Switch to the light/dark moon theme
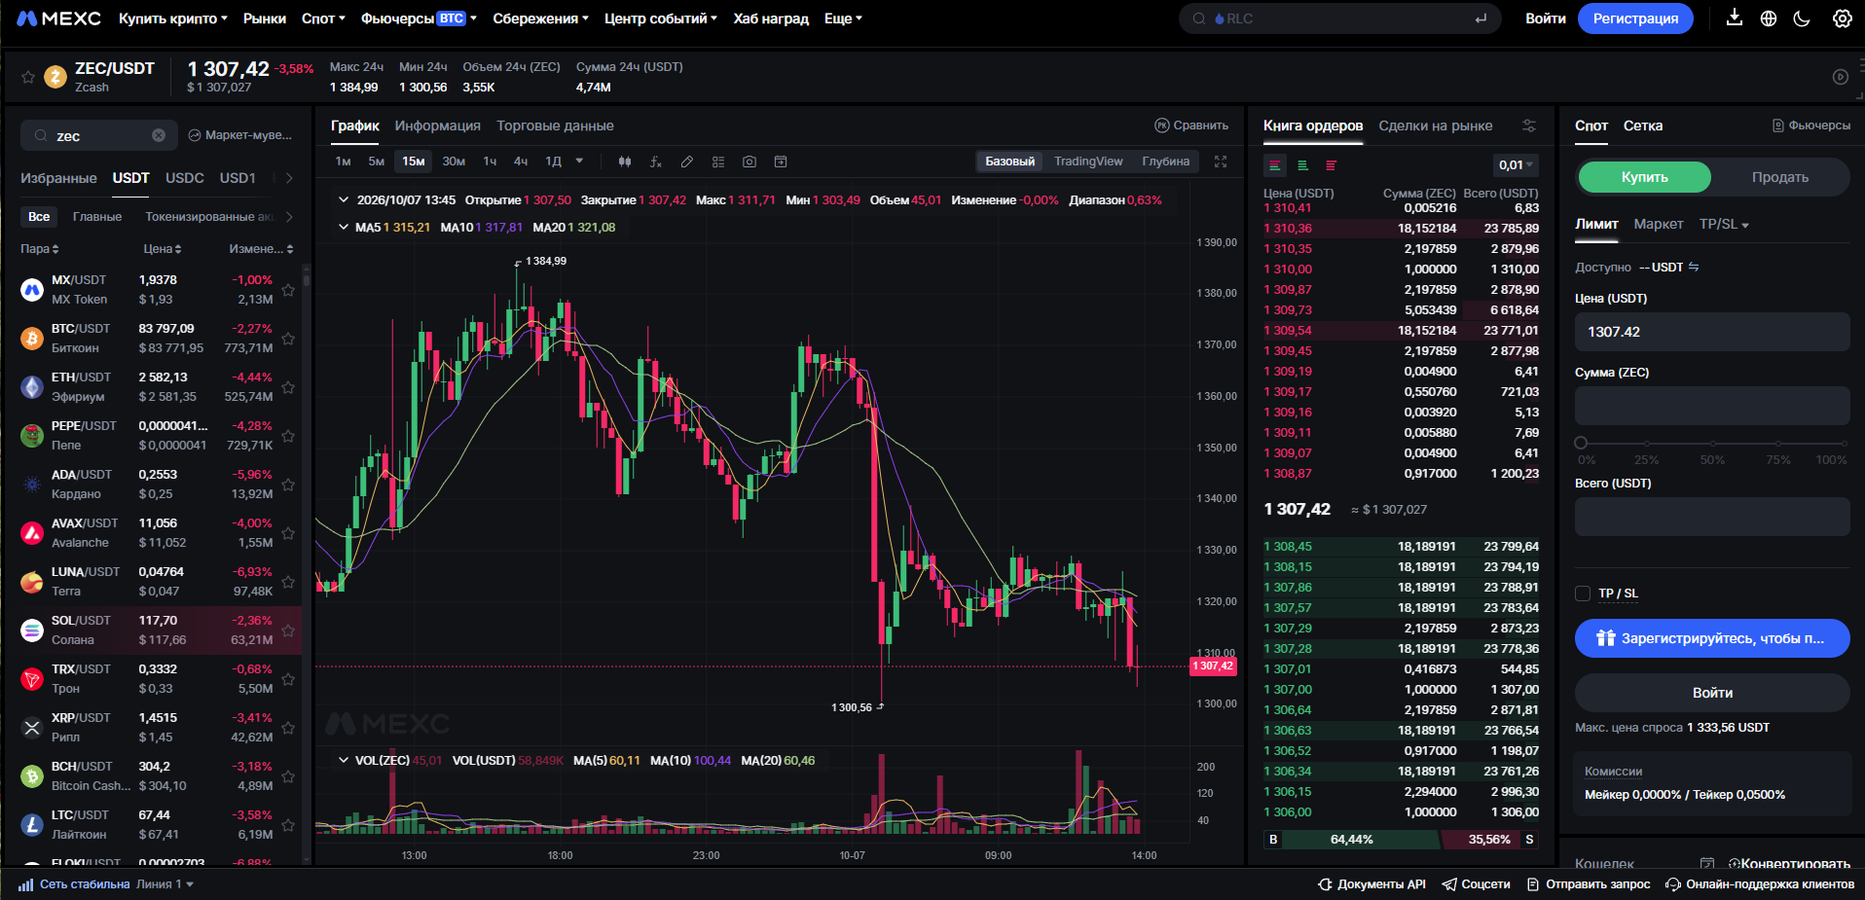Screen dimensions: 1865x900 pos(1802,18)
